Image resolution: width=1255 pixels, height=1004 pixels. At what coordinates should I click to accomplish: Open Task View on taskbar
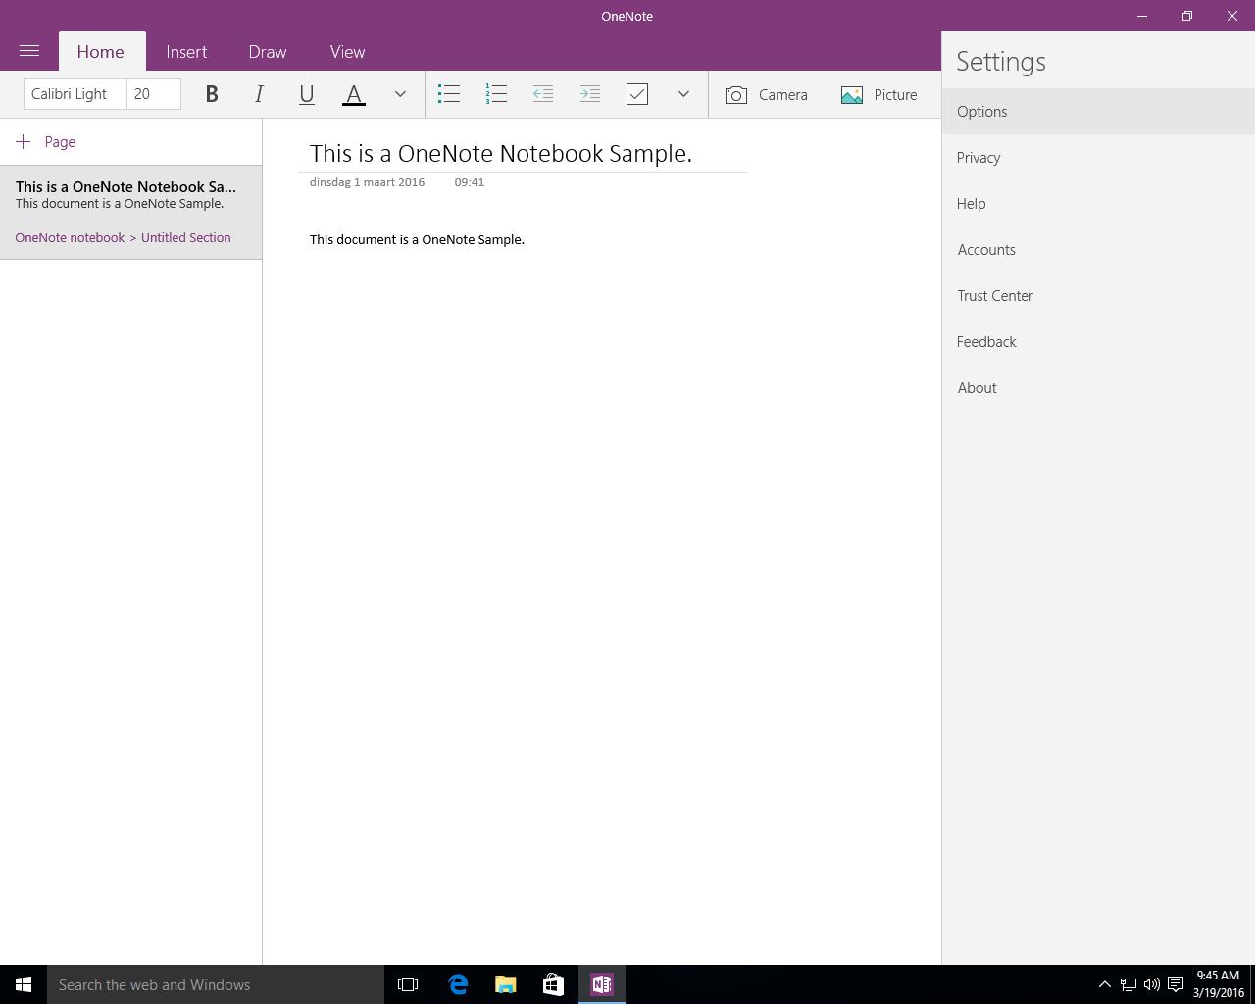pyautogui.click(x=408, y=984)
